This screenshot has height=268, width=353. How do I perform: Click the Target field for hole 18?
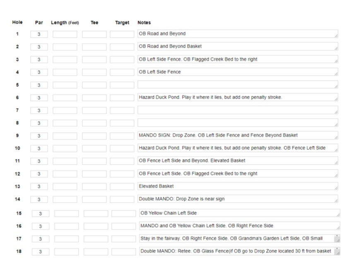(x=123, y=251)
